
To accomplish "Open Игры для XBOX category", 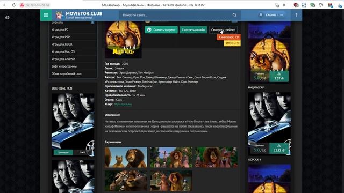I will click(x=73, y=44).
